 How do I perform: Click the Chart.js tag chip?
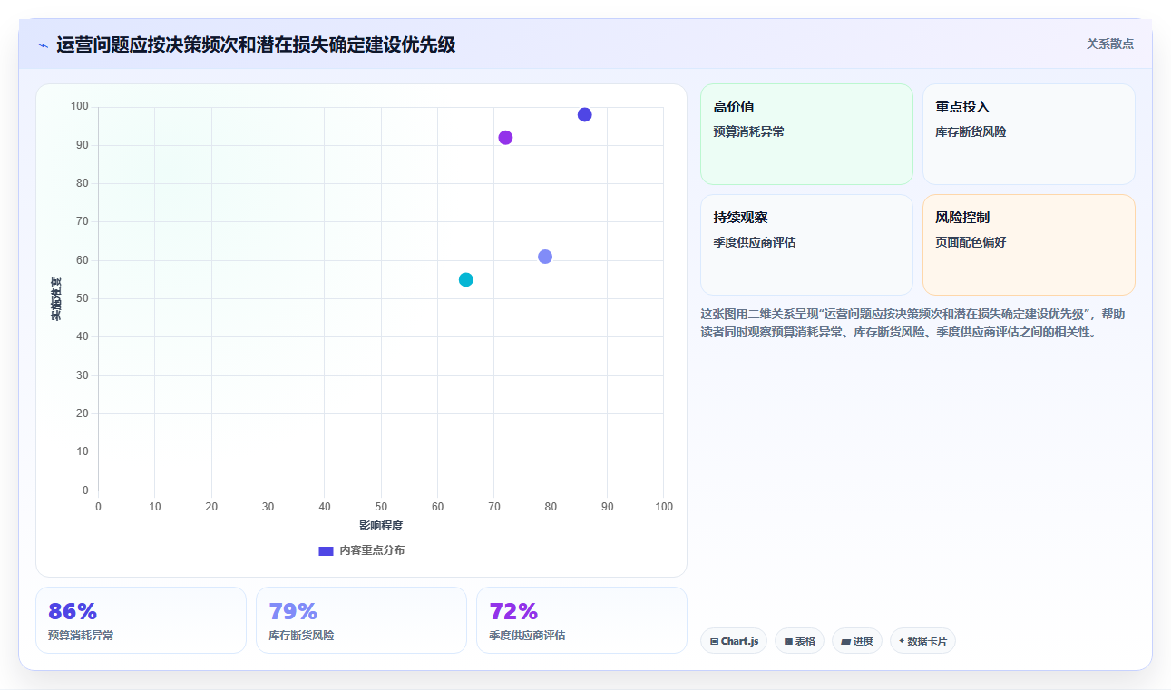(x=734, y=641)
